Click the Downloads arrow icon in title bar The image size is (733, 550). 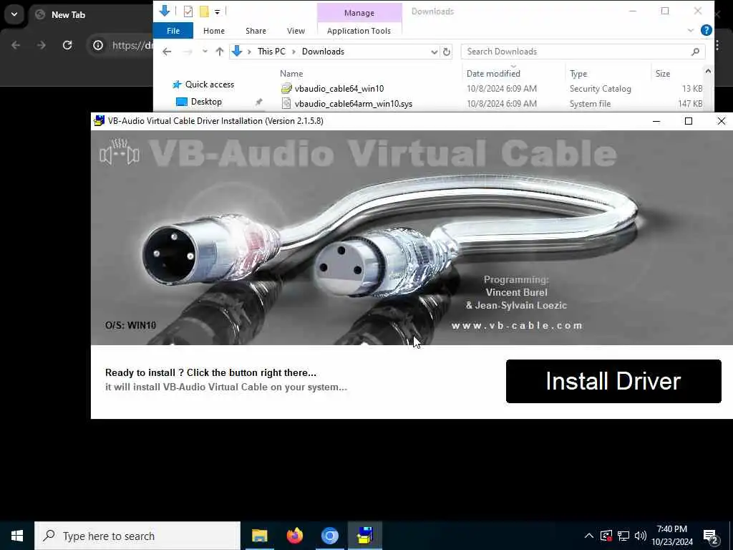click(x=164, y=11)
